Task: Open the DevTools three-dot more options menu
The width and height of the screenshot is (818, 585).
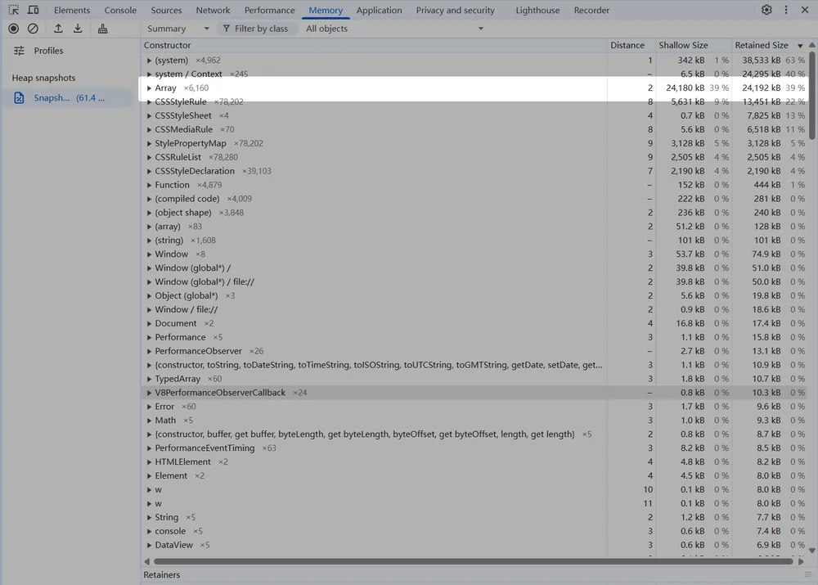Action: [x=786, y=10]
